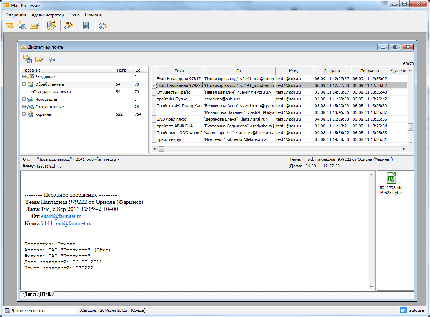Open the Администратор menu

pyautogui.click(x=48, y=15)
